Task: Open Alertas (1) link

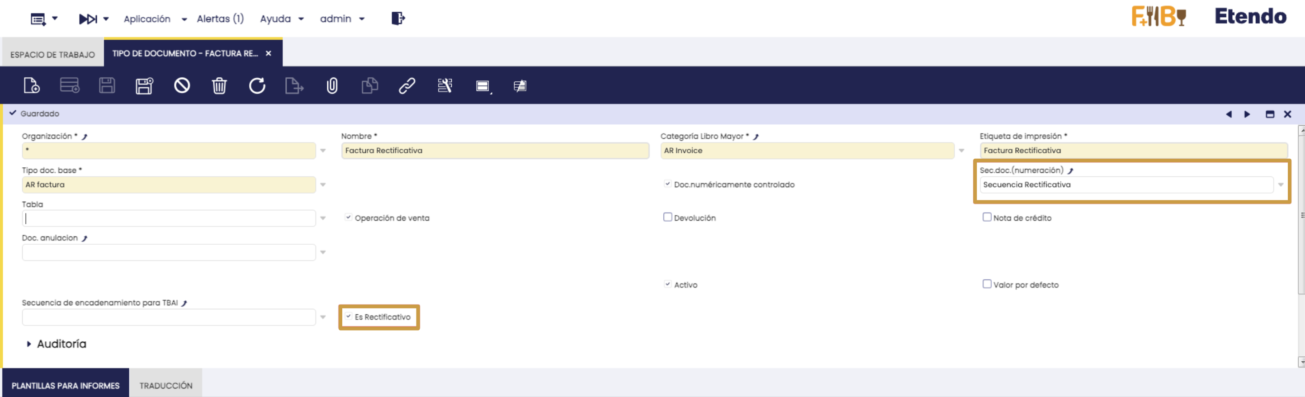Action: [x=220, y=19]
